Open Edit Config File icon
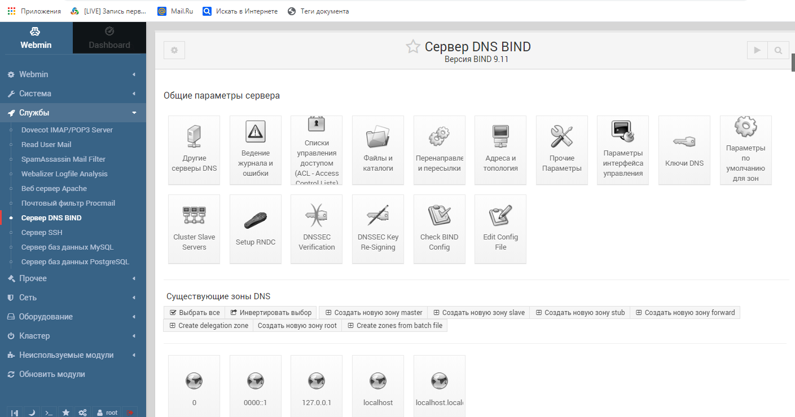 click(x=500, y=229)
